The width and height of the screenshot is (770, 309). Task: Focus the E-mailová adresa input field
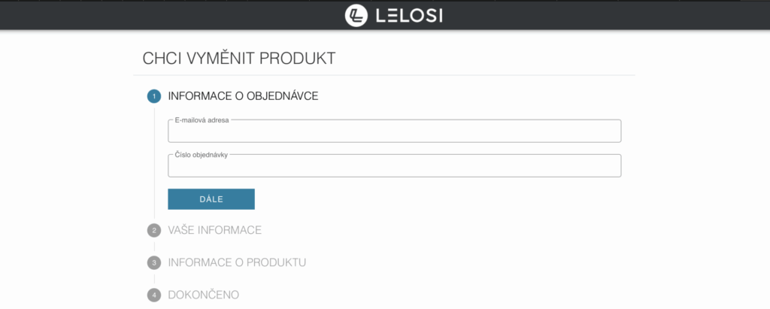tap(394, 131)
